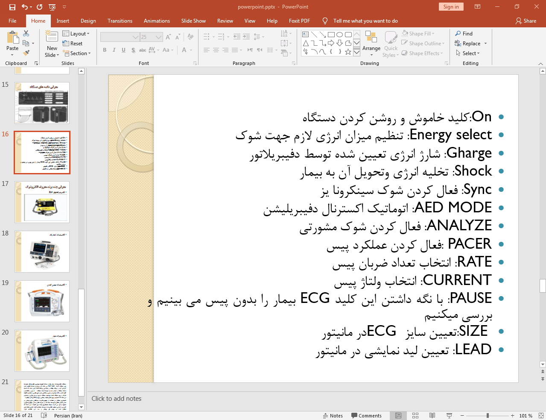Screen dimensions: 546x420
Task: Insert a New Slide icon
Action: tap(52, 37)
